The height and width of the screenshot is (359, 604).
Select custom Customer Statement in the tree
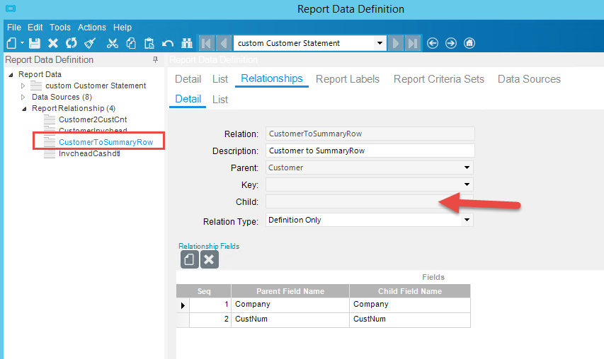click(96, 86)
